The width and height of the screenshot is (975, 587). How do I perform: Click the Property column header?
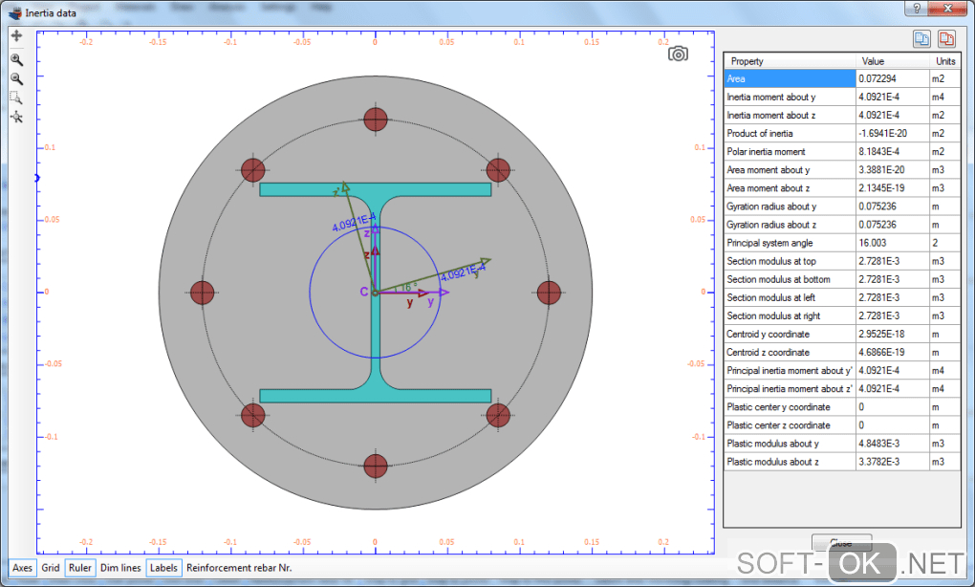coord(789,61)
